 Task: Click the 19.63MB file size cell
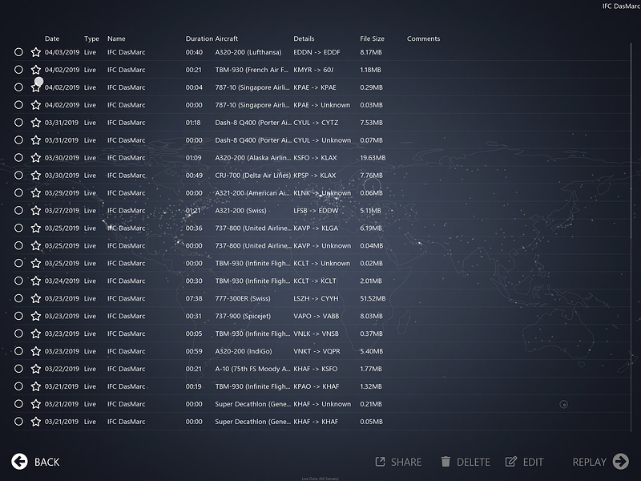(x=373, y=158)
